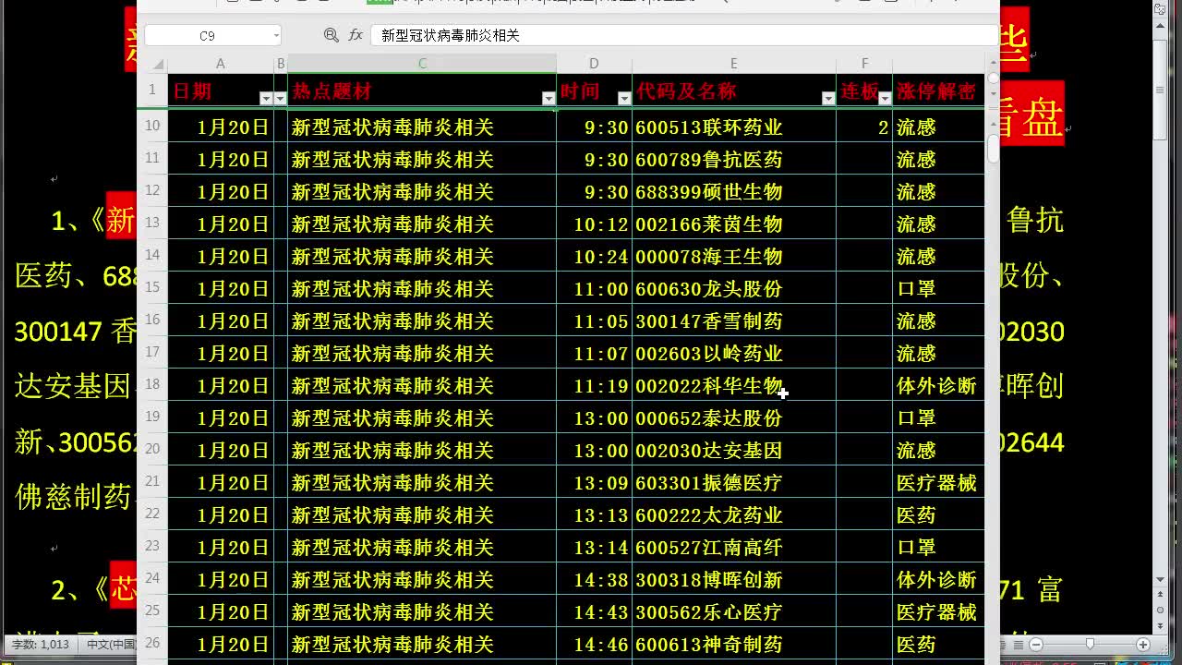Image resolution: width=1182 pixels, height=665 pixels.
Task: Open the Name Box dropdown arrow
Action: point(275,35)
